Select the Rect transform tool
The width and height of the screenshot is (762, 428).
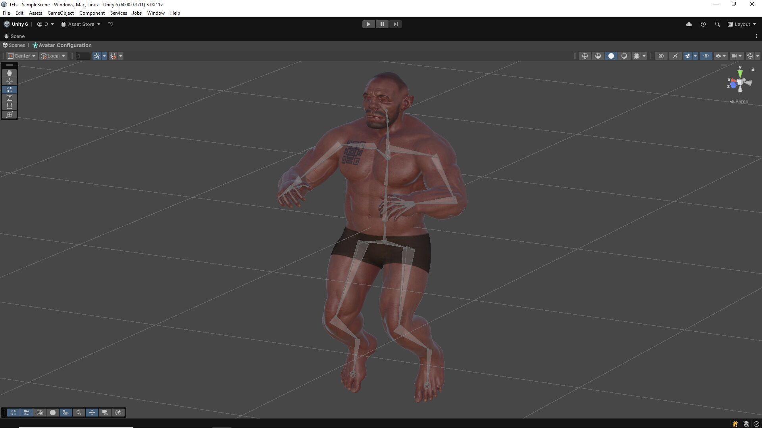[x=10, y=106]
